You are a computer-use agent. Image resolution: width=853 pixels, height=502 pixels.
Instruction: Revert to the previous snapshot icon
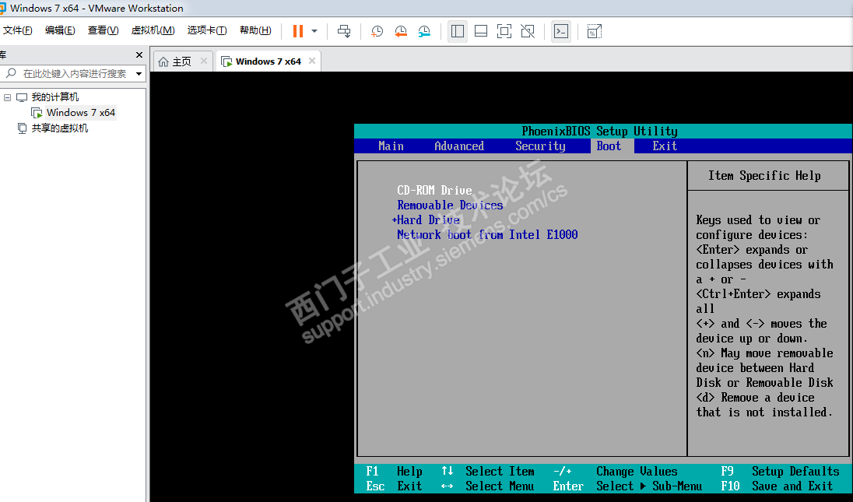[400, 31]
